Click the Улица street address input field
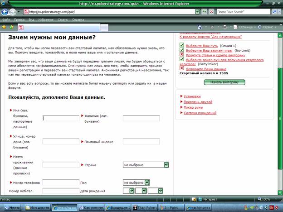Image resolution: width=283 pixels, height=212 pixels. coord(61,141)
